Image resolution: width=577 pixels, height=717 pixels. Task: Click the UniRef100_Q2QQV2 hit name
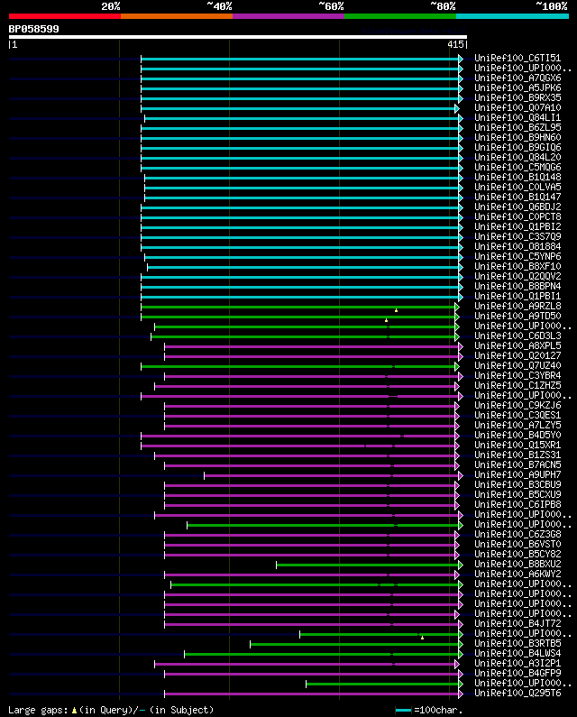[x=517, y=276]
